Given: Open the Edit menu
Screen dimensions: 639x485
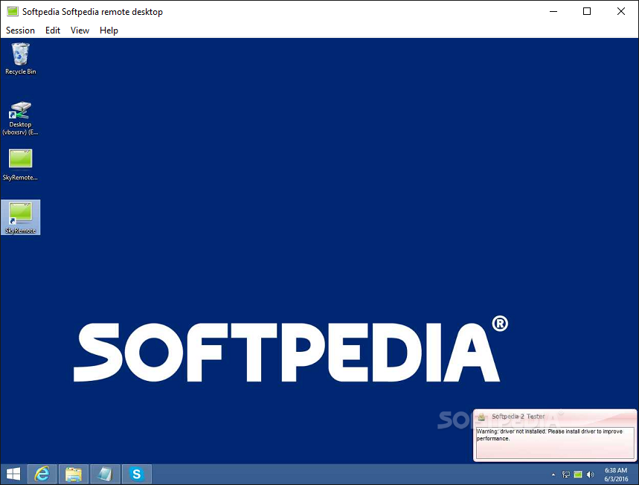Looking at the screenshot, I should pyautogui.click(x=53, y=30).
